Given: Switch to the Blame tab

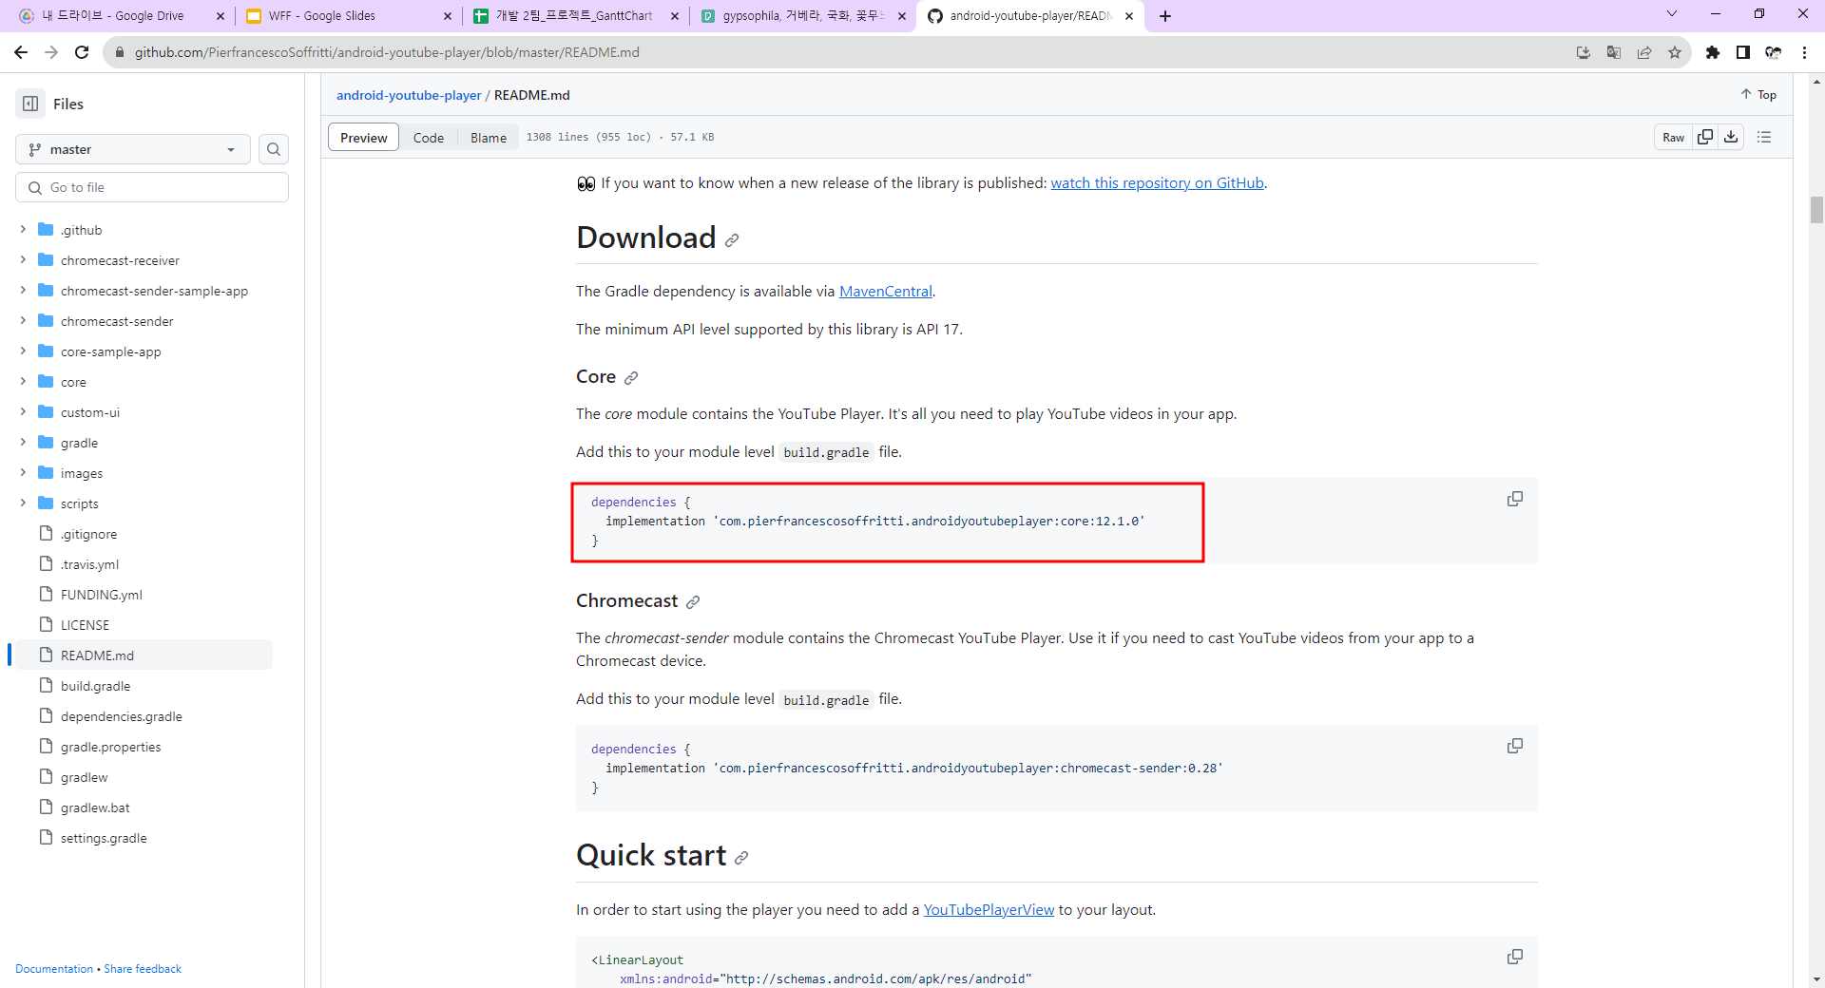Looking at the screenshot, I should pyautogui.click(x=489, y=138).
